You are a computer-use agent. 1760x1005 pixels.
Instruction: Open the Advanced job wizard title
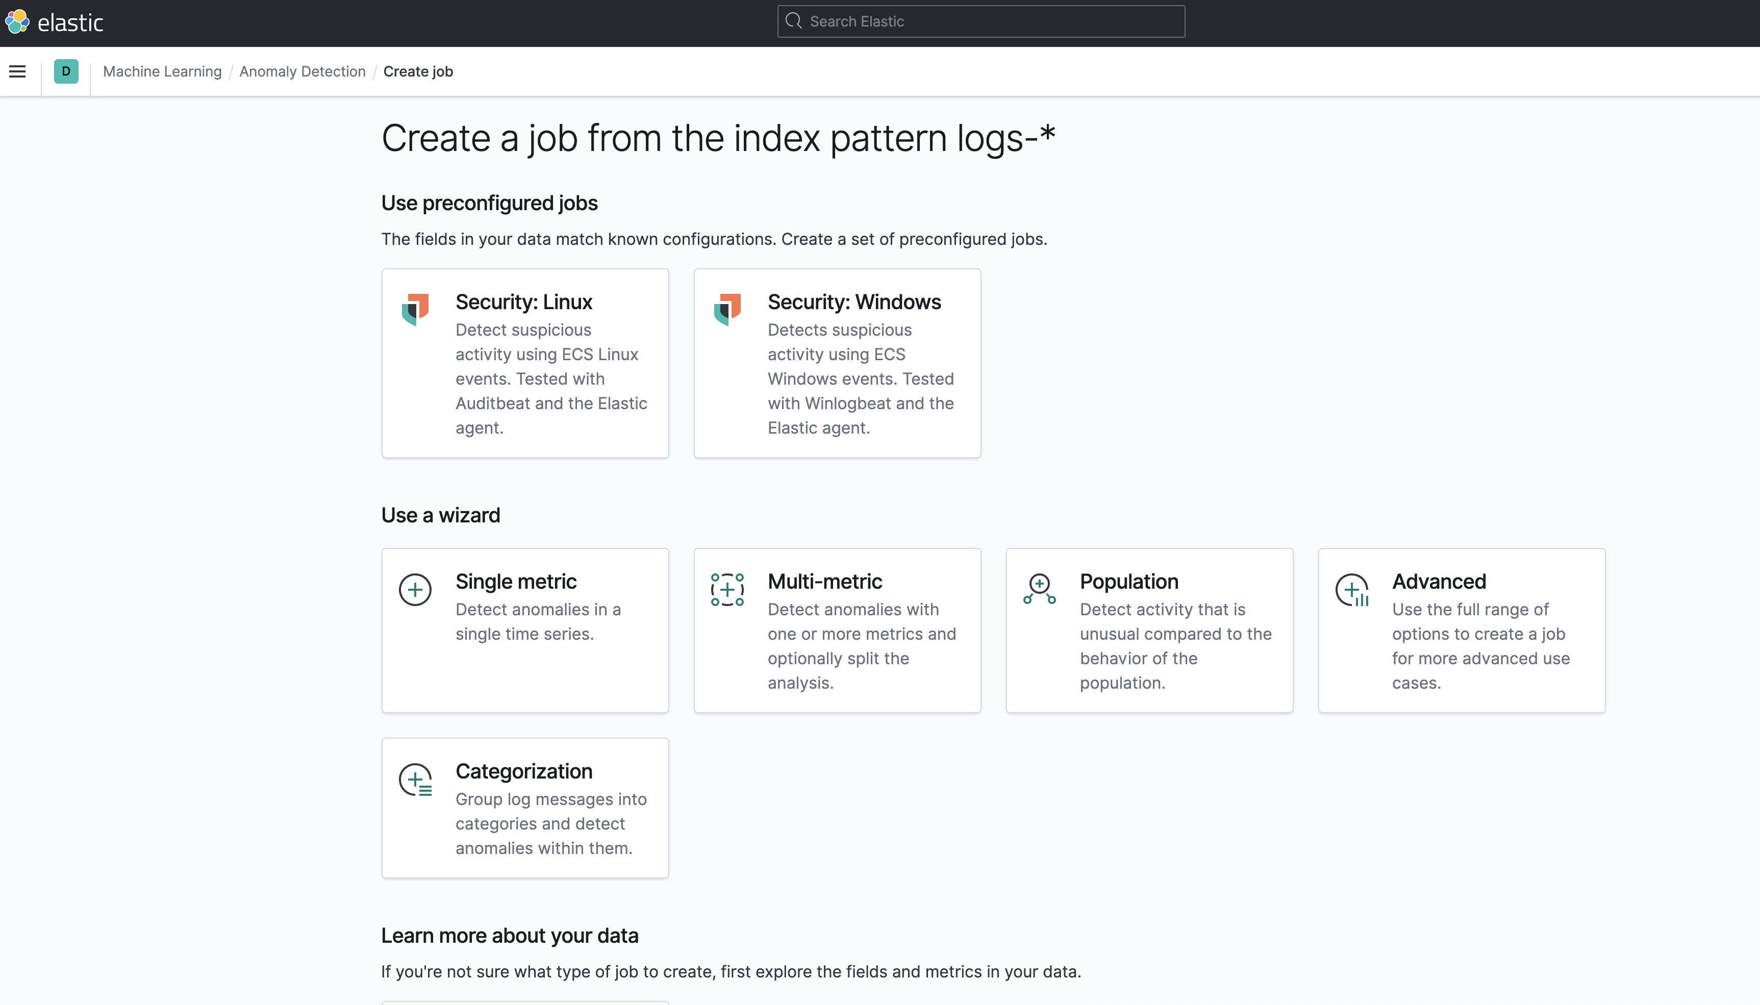point(1439,581)
